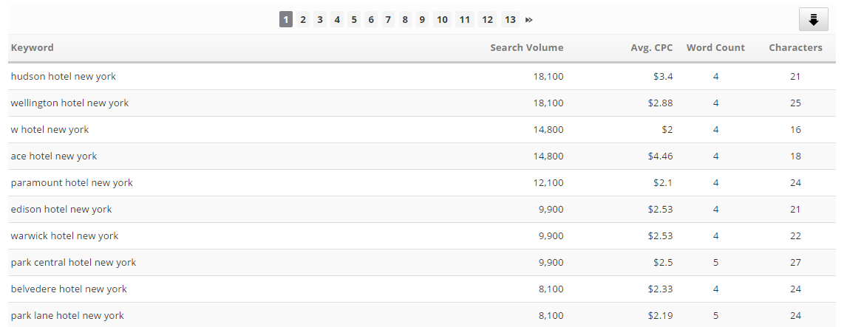The height and width of the screenshot is (327, 847).
Task: Sort by Keyword column header
Action: 33,48
